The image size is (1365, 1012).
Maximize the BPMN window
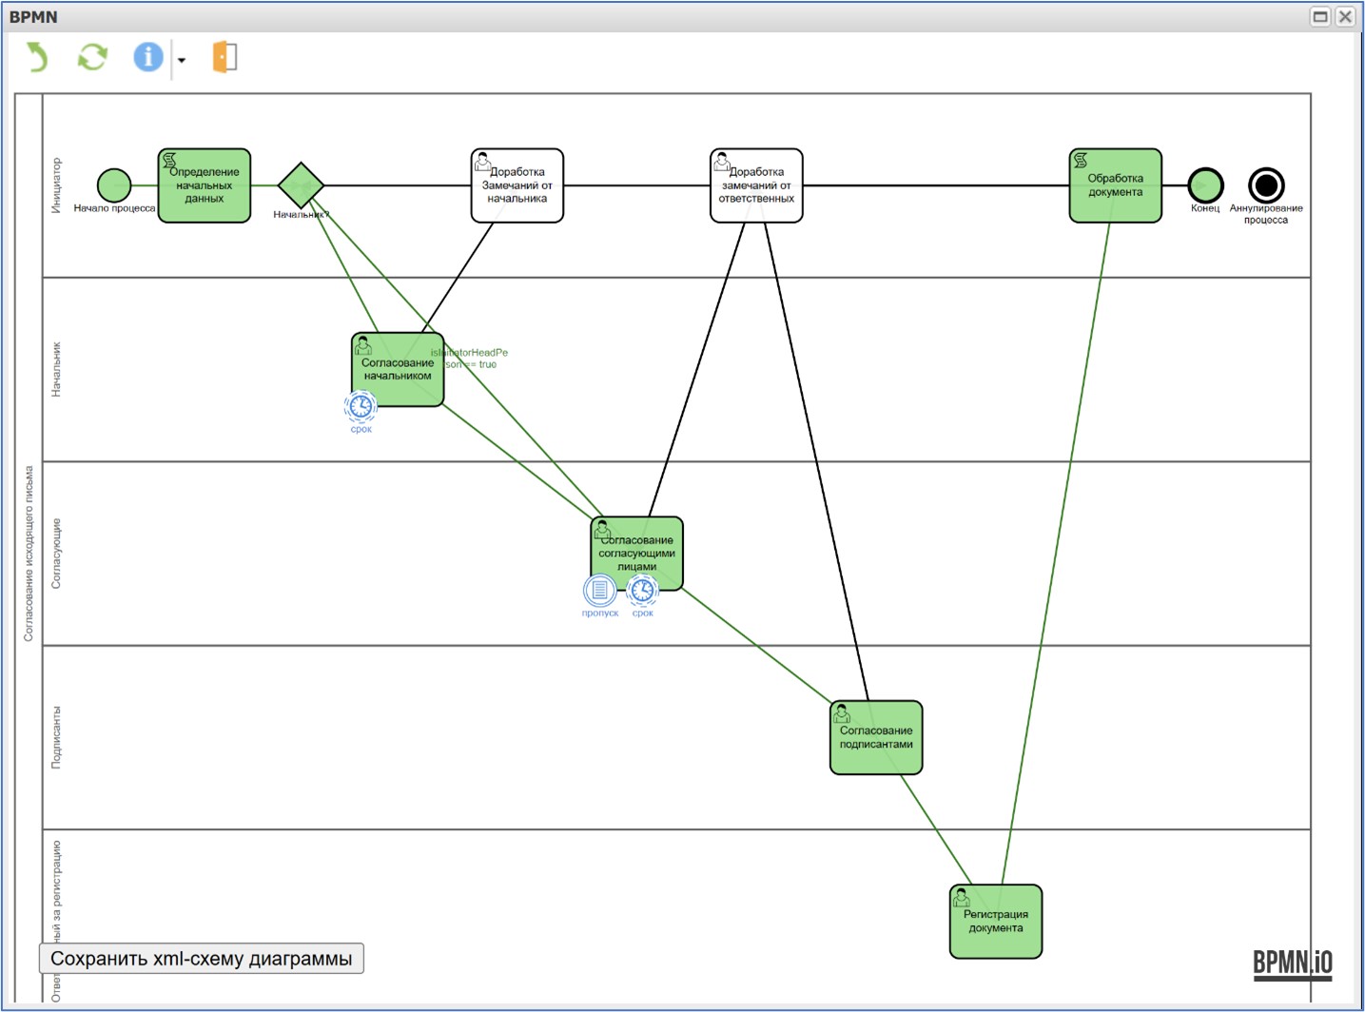(1320, 16)
